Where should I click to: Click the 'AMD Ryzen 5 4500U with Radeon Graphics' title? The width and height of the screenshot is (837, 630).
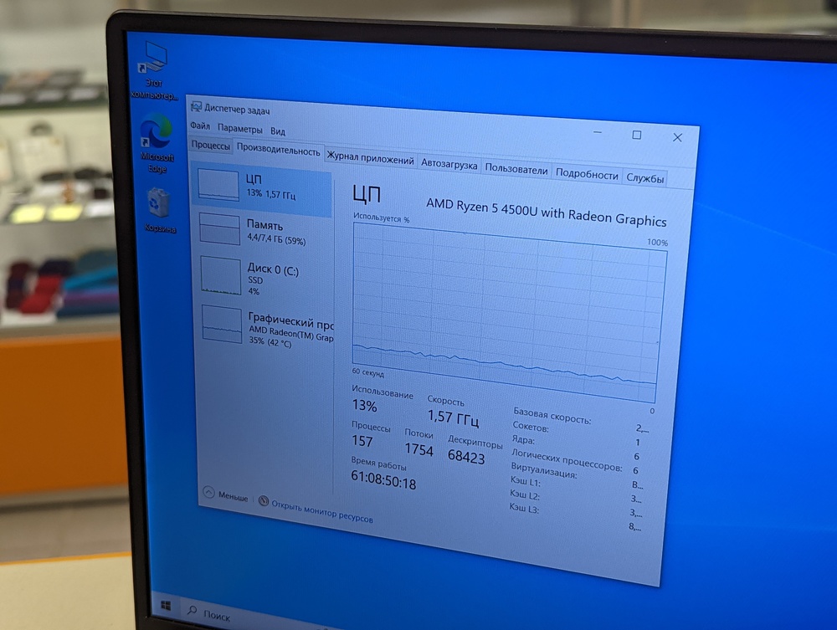546,213
